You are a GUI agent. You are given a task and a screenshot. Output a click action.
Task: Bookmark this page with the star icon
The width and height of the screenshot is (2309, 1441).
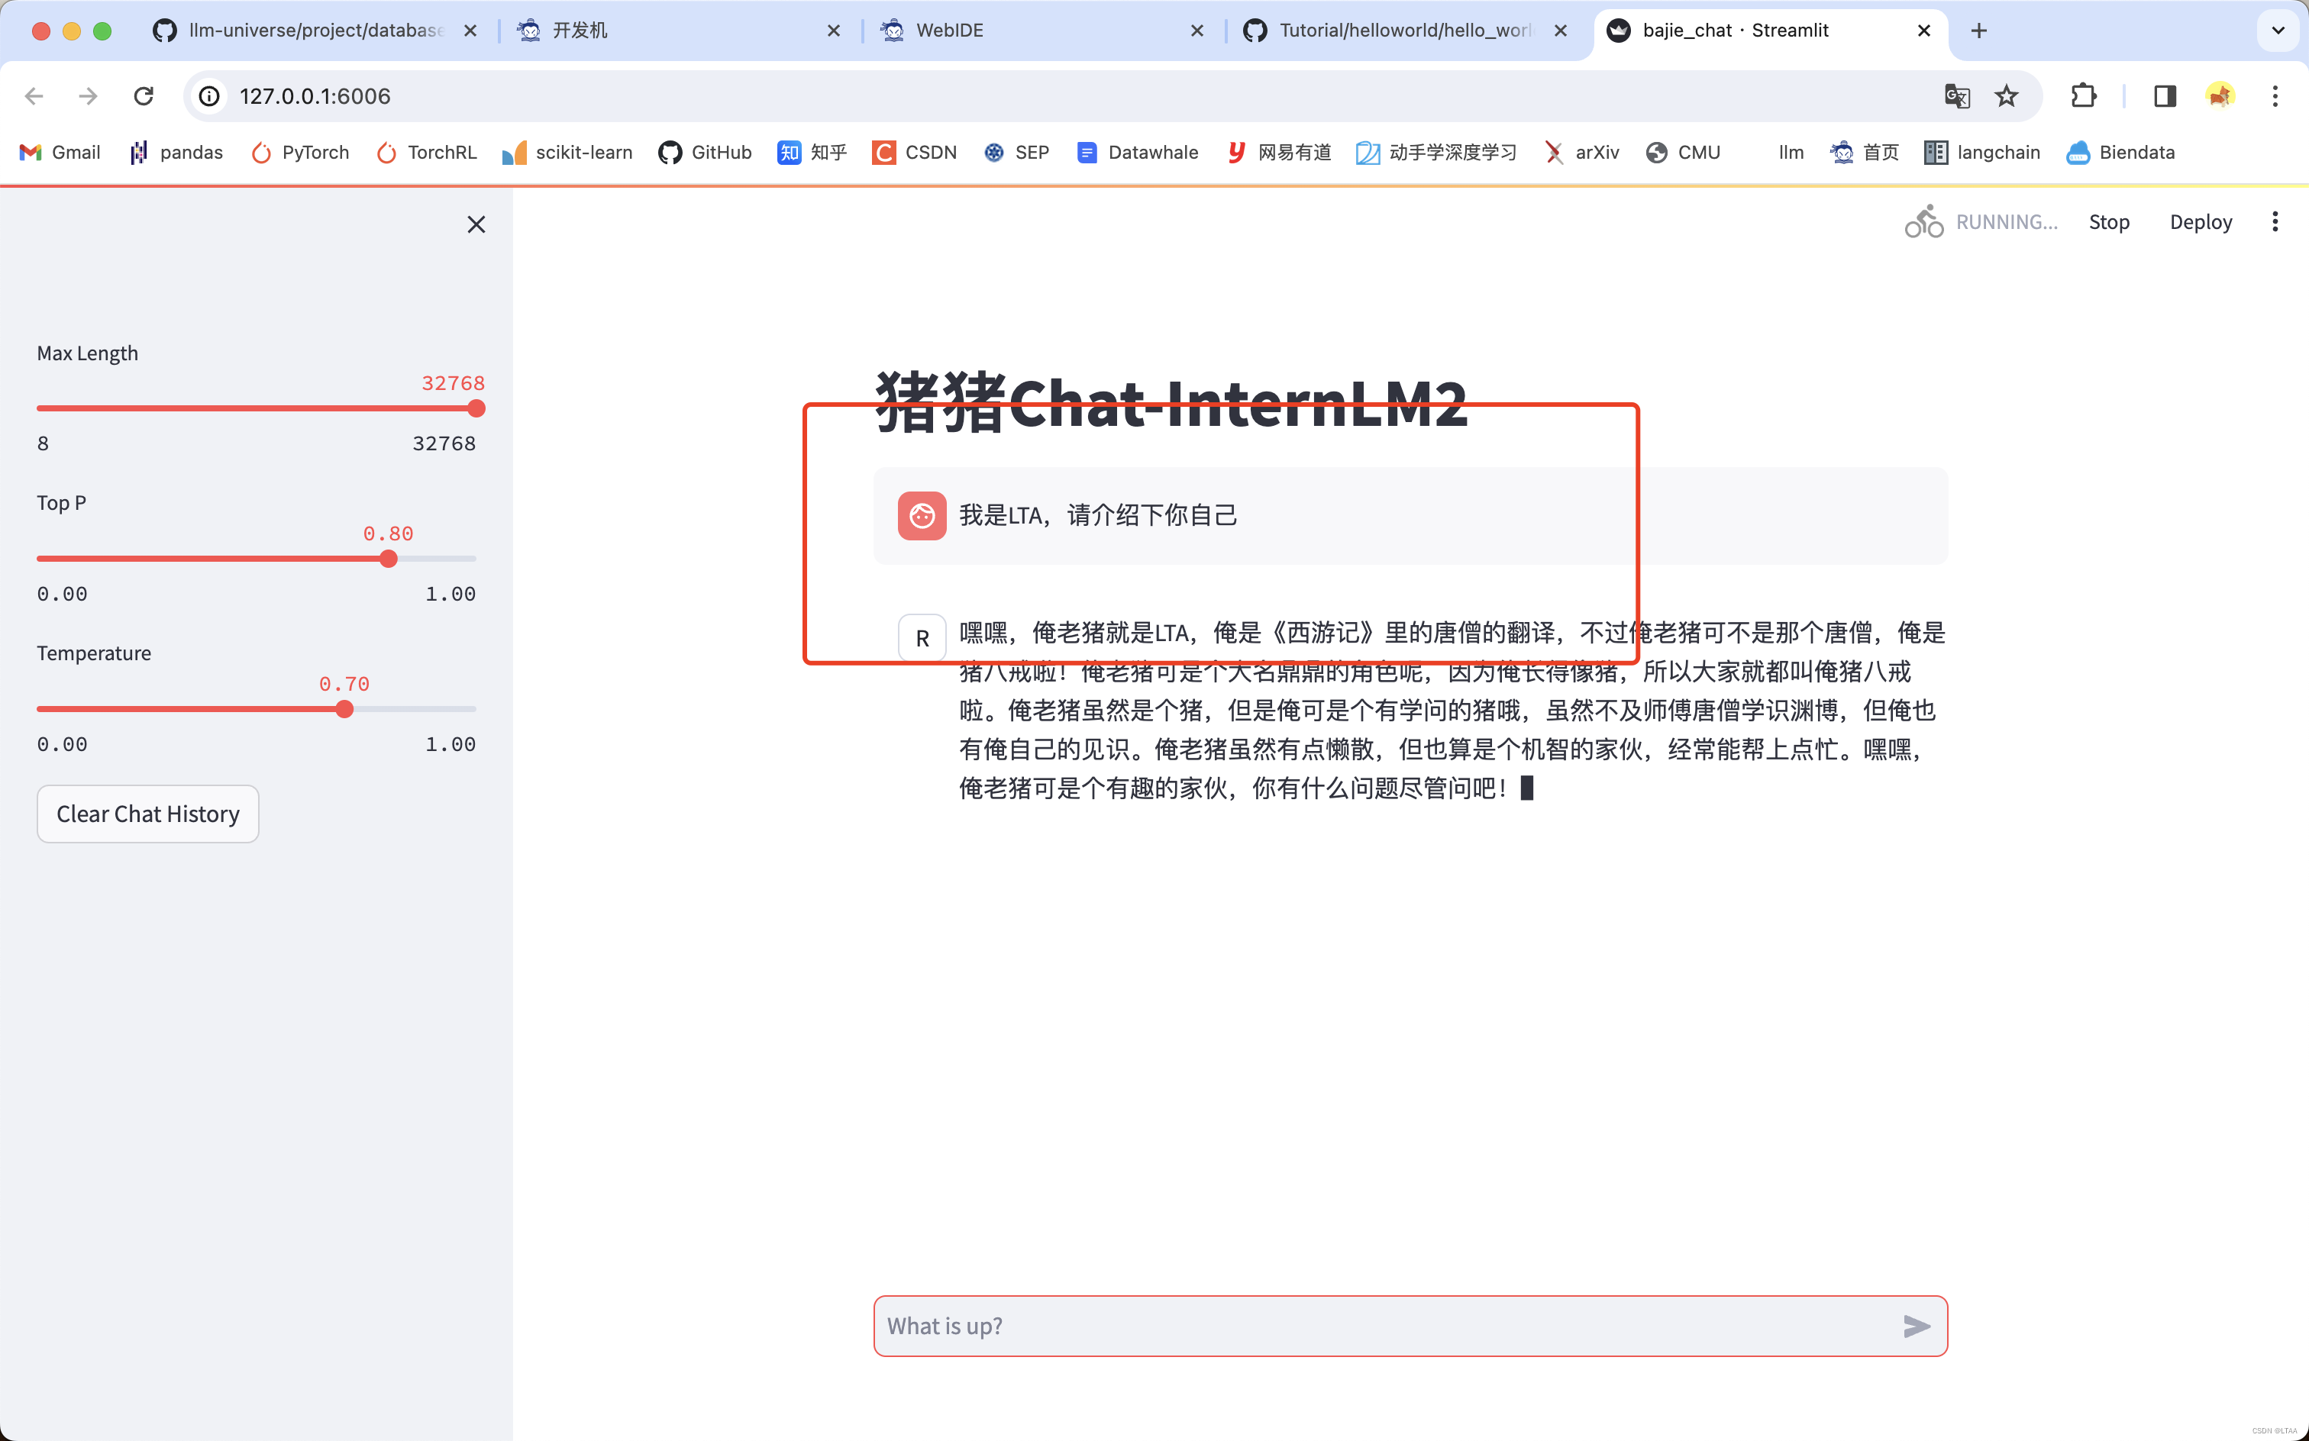pyautogui.click(x=2007, y=96)
